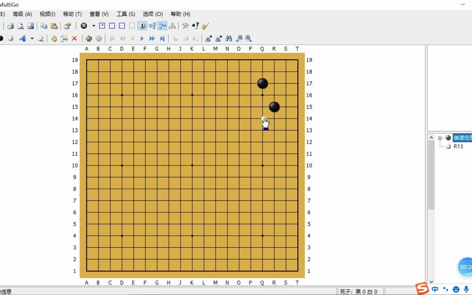This screenshot has width=472, height=295.
Task: Click the up arrow of the tree scrollbar
Action: [x=431, y=137]
